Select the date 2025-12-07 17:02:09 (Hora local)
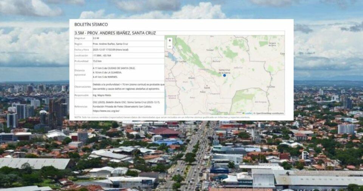Viewport: 363px width, 191px height. pyautogui.click(x=110, y=50)
